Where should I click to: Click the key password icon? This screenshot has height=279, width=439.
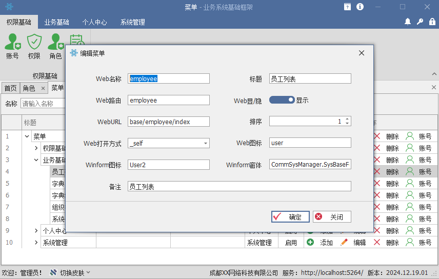click(420, 22)
